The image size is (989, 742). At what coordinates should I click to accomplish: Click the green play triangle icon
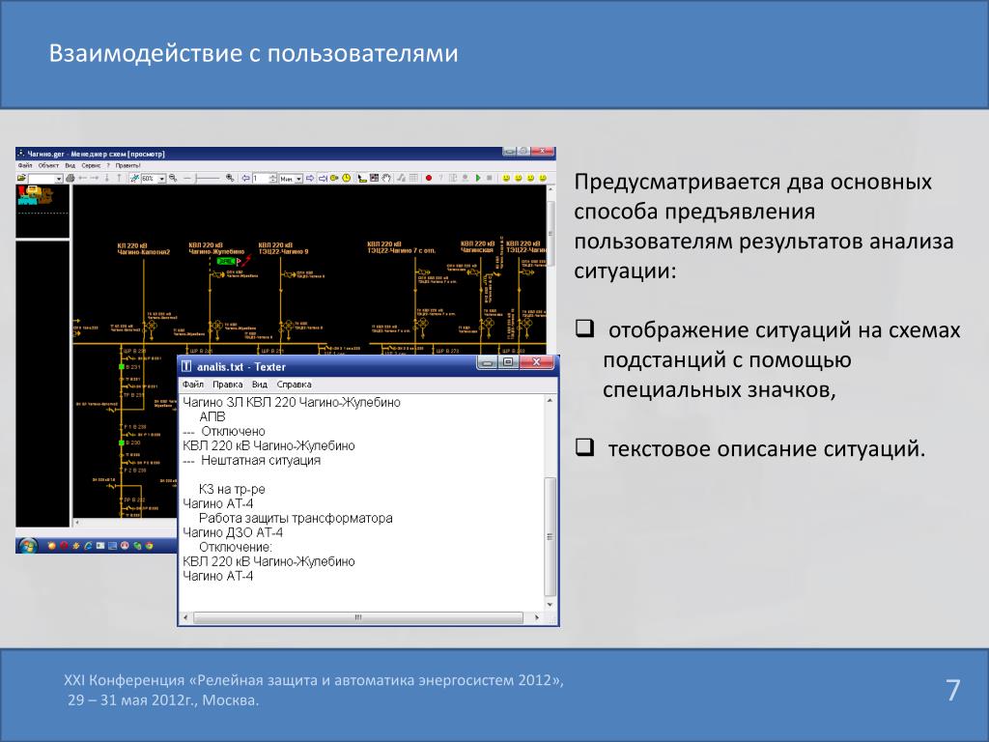477,178
